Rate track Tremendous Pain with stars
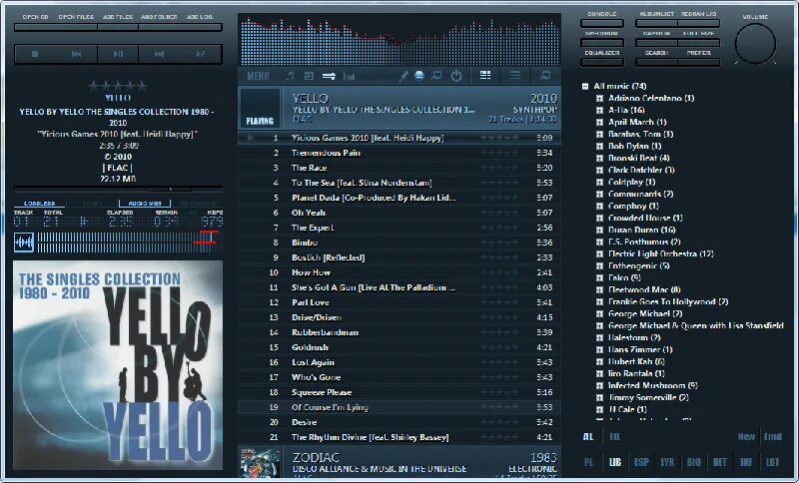This screenshot has width=799, height=483. pos(499,153)
